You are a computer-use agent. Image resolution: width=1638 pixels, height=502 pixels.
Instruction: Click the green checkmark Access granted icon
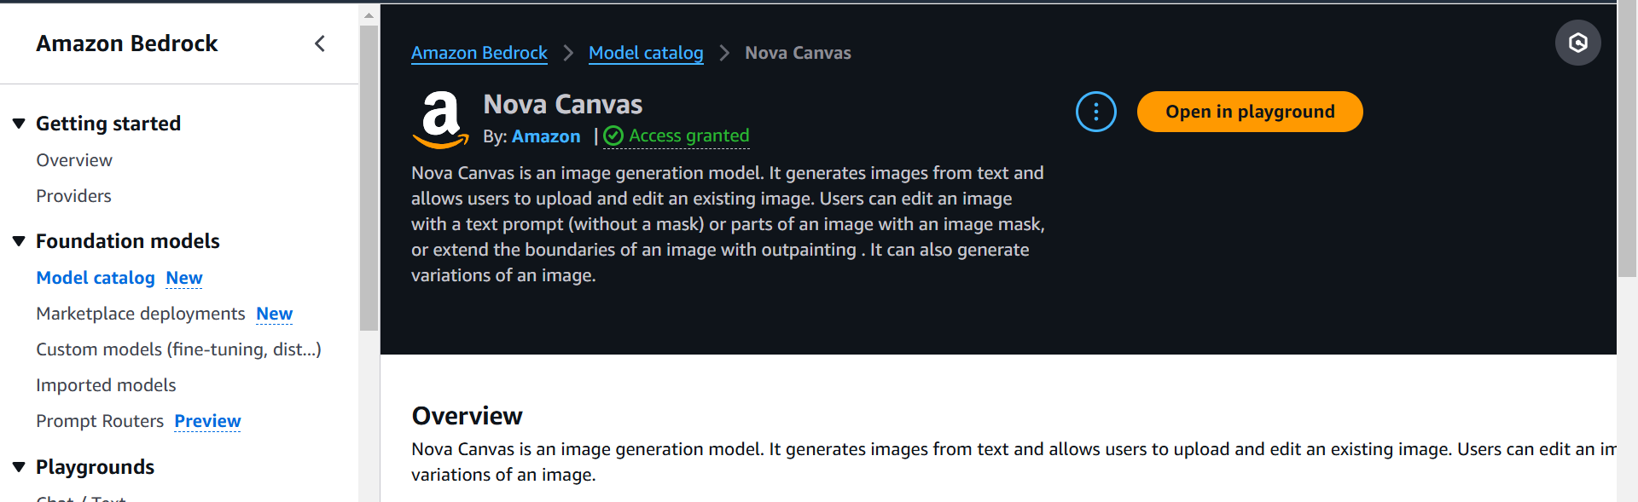[613, 136]
